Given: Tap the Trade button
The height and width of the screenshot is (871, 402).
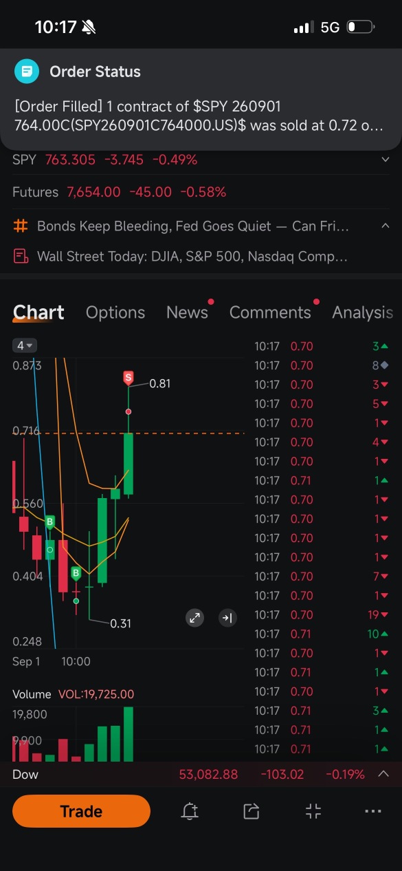Looking at the screenshot, I should 81,811.
